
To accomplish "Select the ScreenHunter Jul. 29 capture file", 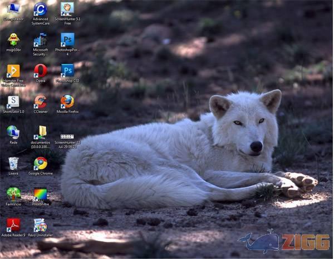I will (67, 136).
